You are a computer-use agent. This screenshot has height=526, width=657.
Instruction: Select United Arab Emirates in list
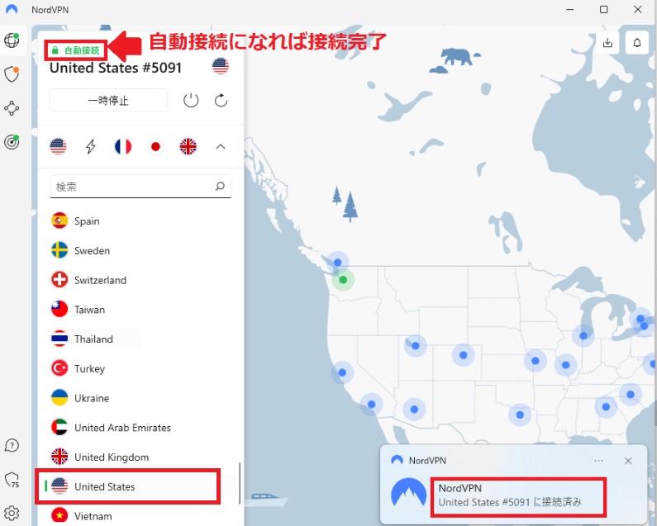click(140, 428)
